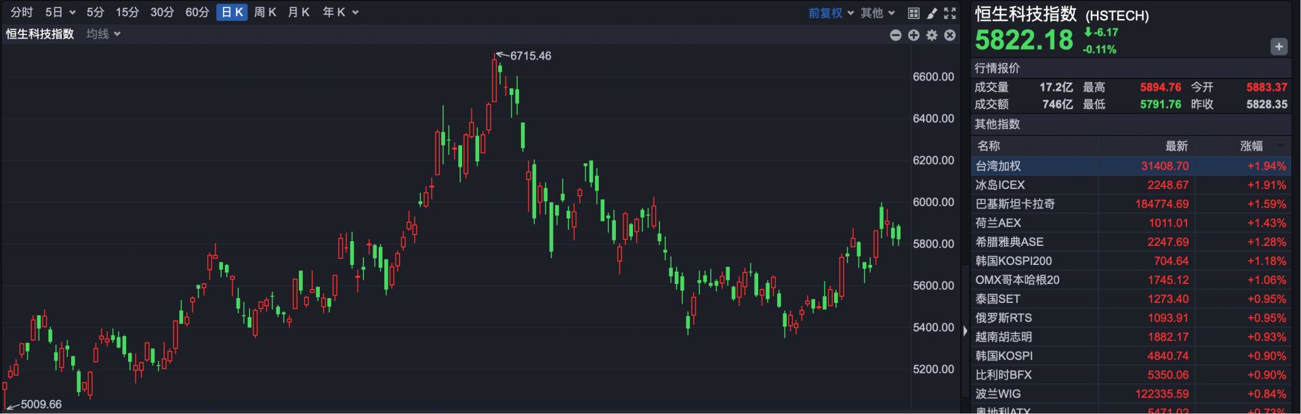Image resolution: width=1301 pixels, height=414 pixels.
Task: Switch to the 分时 intraday tab
Action: click(22, 12)
